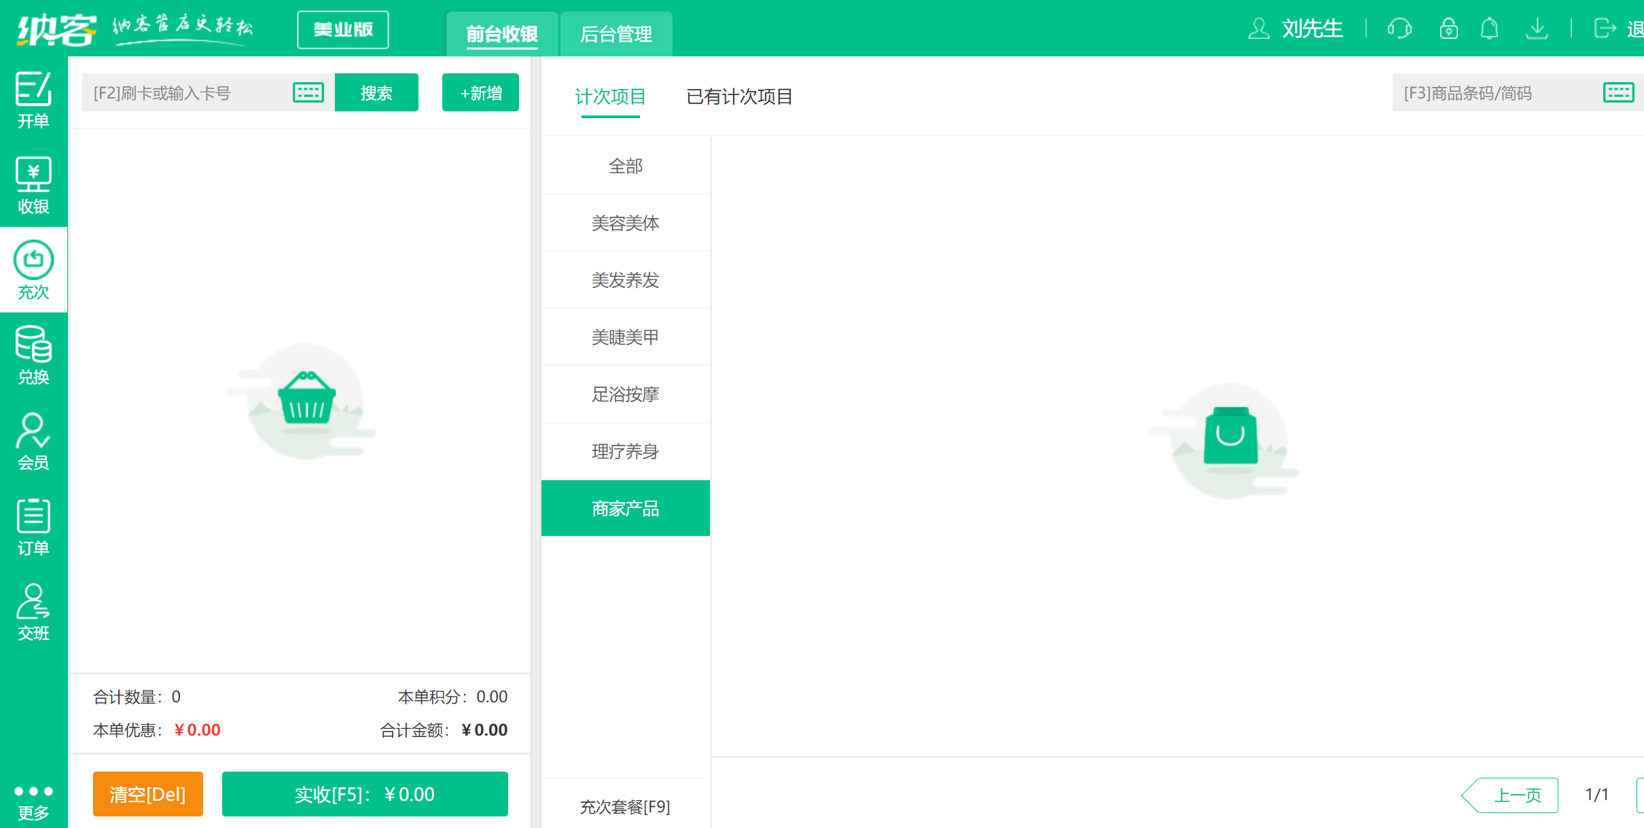
Task: Click the lock screen icon in the header
Action: pyautogui.click(x=1448, y=29)
